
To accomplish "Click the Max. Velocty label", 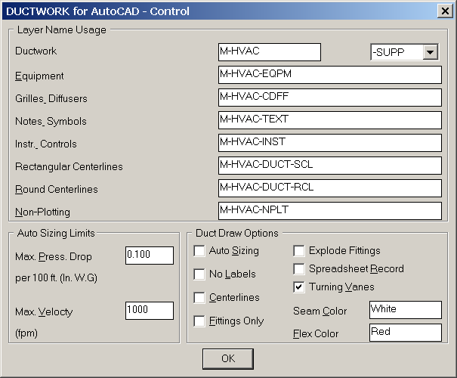I will [44, 311].
